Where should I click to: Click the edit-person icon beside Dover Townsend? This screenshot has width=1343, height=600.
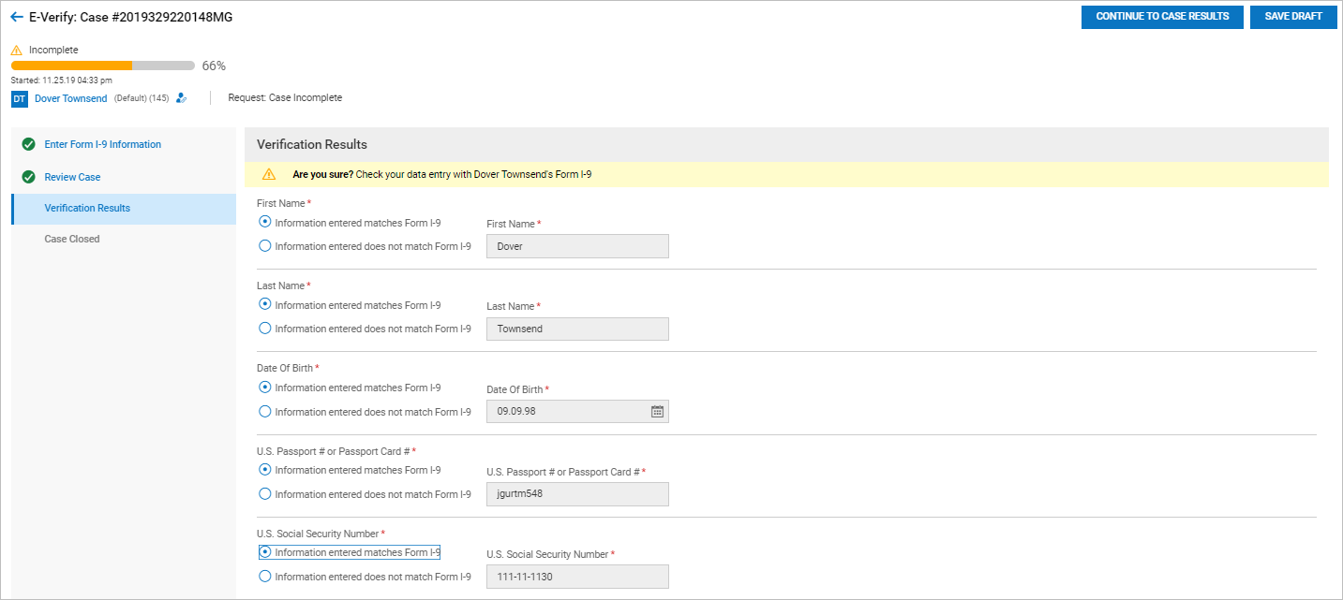[182, 97]
